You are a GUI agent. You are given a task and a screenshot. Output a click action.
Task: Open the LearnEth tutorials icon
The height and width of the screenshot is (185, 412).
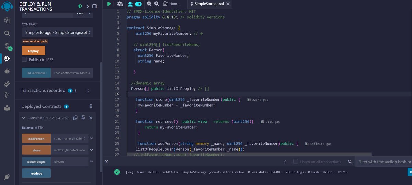(x=7, y=108)
